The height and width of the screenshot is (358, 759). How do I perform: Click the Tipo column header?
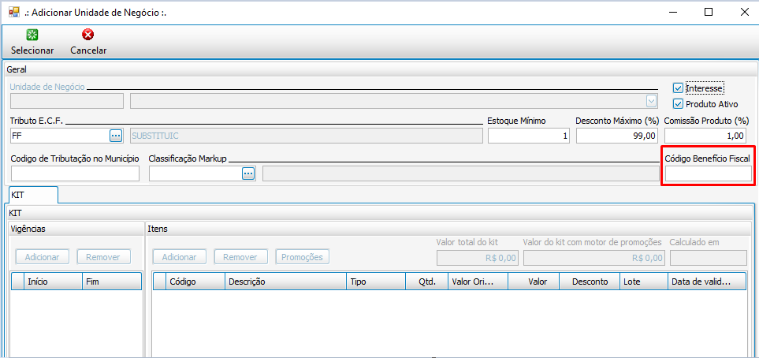click(376, 282)
